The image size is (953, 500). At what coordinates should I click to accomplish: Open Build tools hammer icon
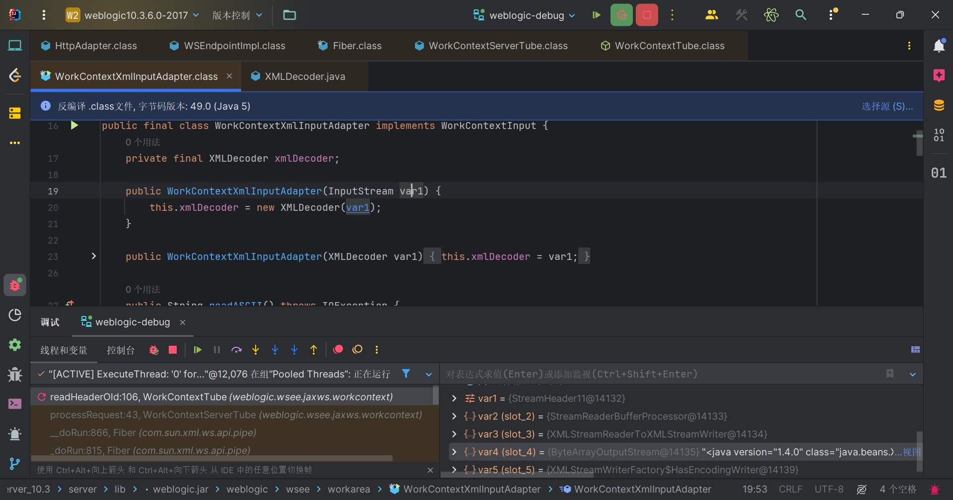pos(741,15)
